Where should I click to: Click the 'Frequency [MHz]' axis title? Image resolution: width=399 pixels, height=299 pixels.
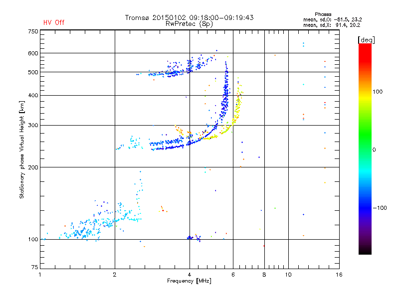click(x=189, y=281)
